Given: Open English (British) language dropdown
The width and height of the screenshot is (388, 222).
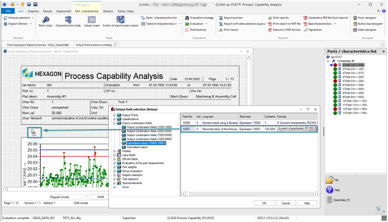Looking at the screenshot, I should [x=18, y=24].
